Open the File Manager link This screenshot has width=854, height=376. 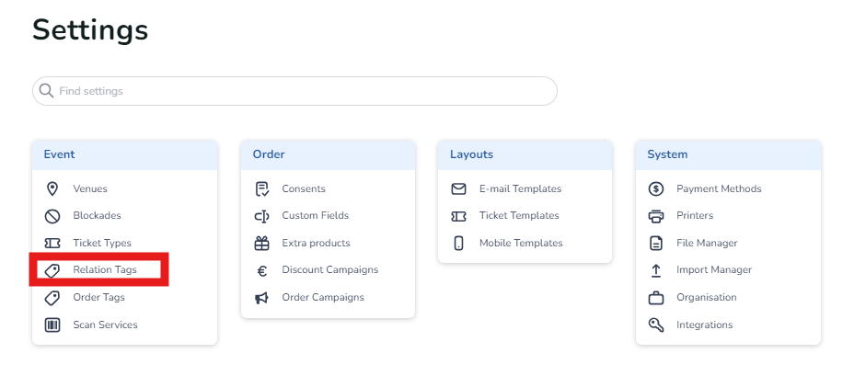[707, 244]
